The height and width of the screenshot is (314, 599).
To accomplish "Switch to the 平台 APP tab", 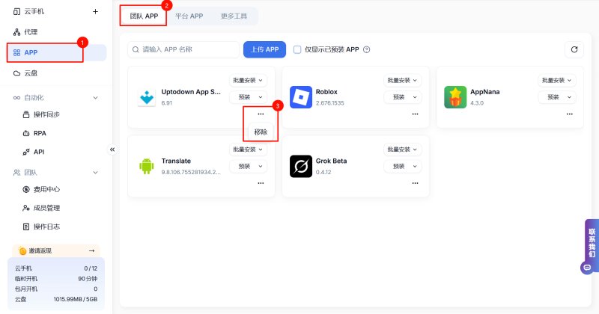I will [189, 15].
